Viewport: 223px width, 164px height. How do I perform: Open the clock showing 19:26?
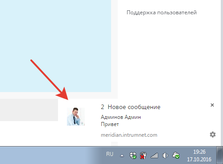199,152
